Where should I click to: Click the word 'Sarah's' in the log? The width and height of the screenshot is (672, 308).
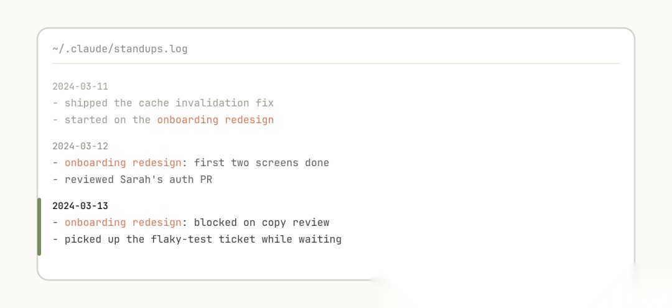tap(138, 179)
